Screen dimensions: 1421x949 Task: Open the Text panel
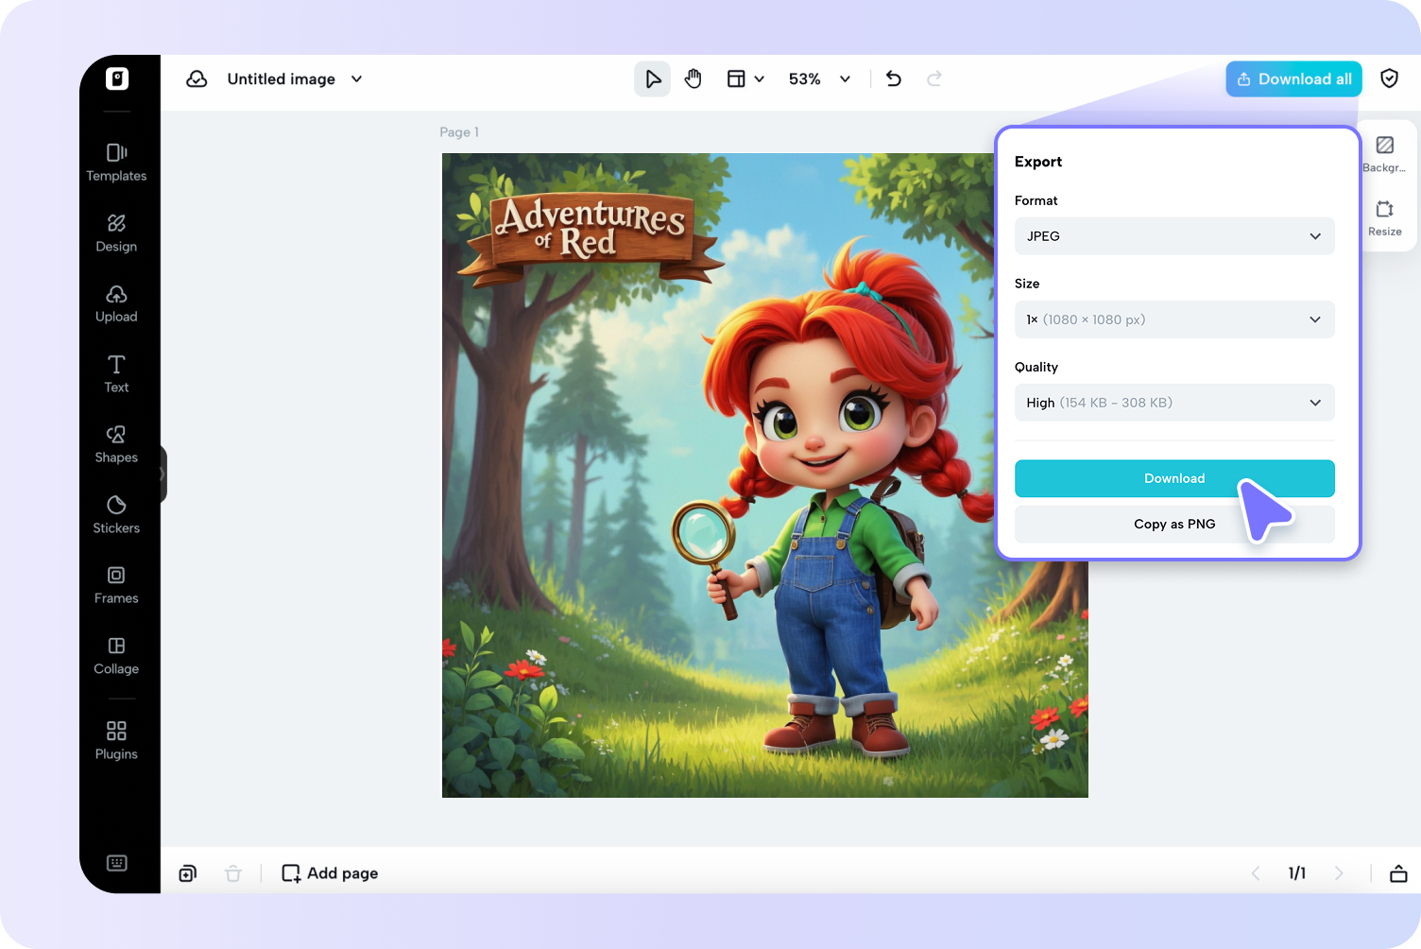[115, 373]
